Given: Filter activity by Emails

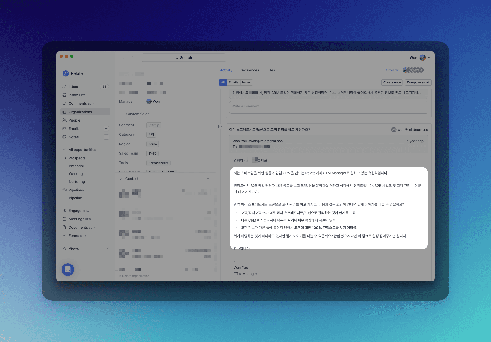Looking at the screenshot, I should [233, 82].
